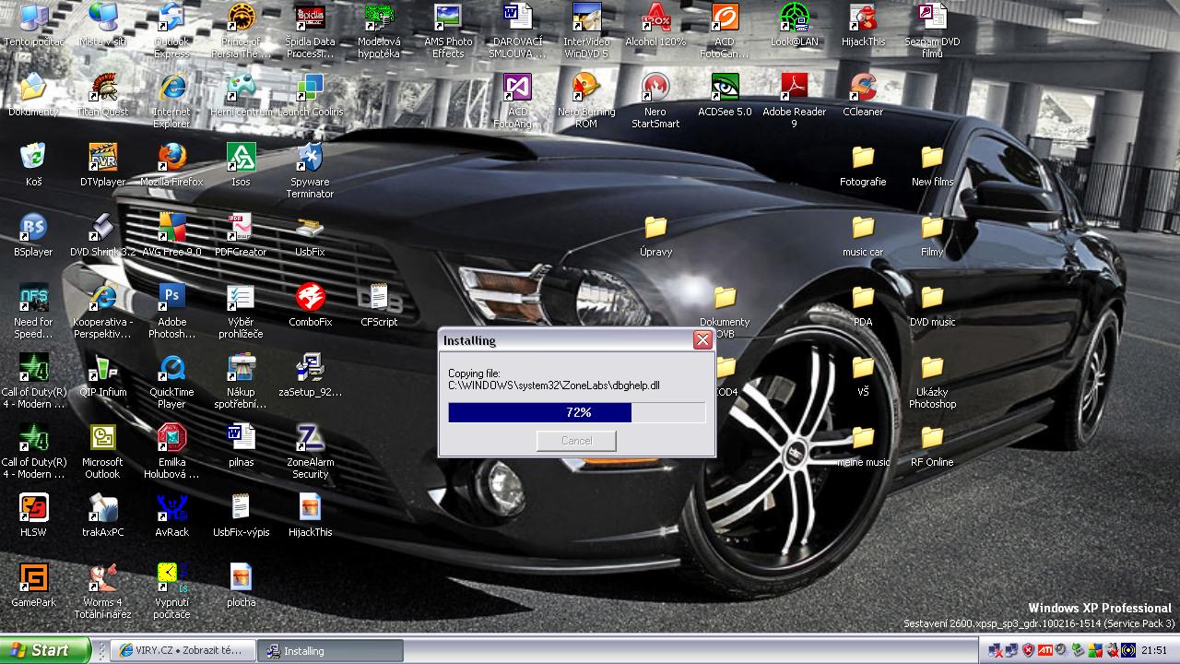Select the Koš recycle bin icon
This screenshot has width=1180, height=664.
(x=33, y=159)
